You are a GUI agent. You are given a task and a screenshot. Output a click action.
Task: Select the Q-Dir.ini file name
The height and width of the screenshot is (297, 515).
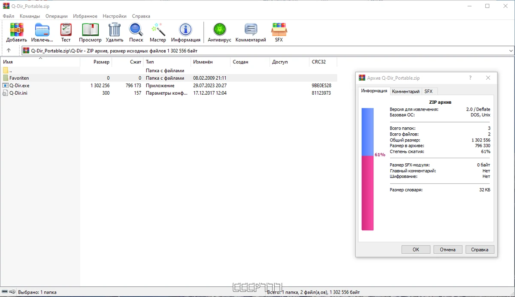(x=18, y=93)
